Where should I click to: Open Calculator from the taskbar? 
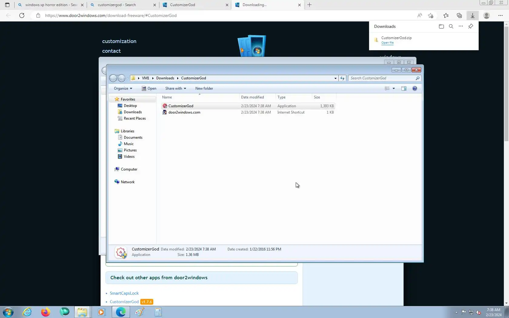pyautogui.click(x=158, y=312)
